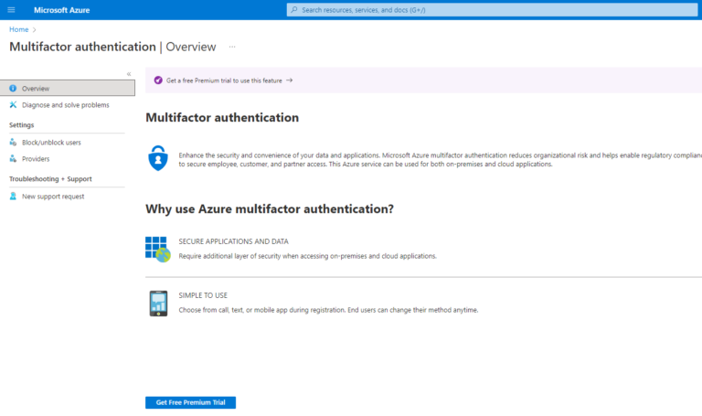Select Overview in the sidebar

coord(67,88)
